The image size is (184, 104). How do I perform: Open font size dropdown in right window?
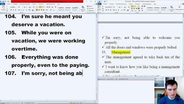[x=118, y=7]
